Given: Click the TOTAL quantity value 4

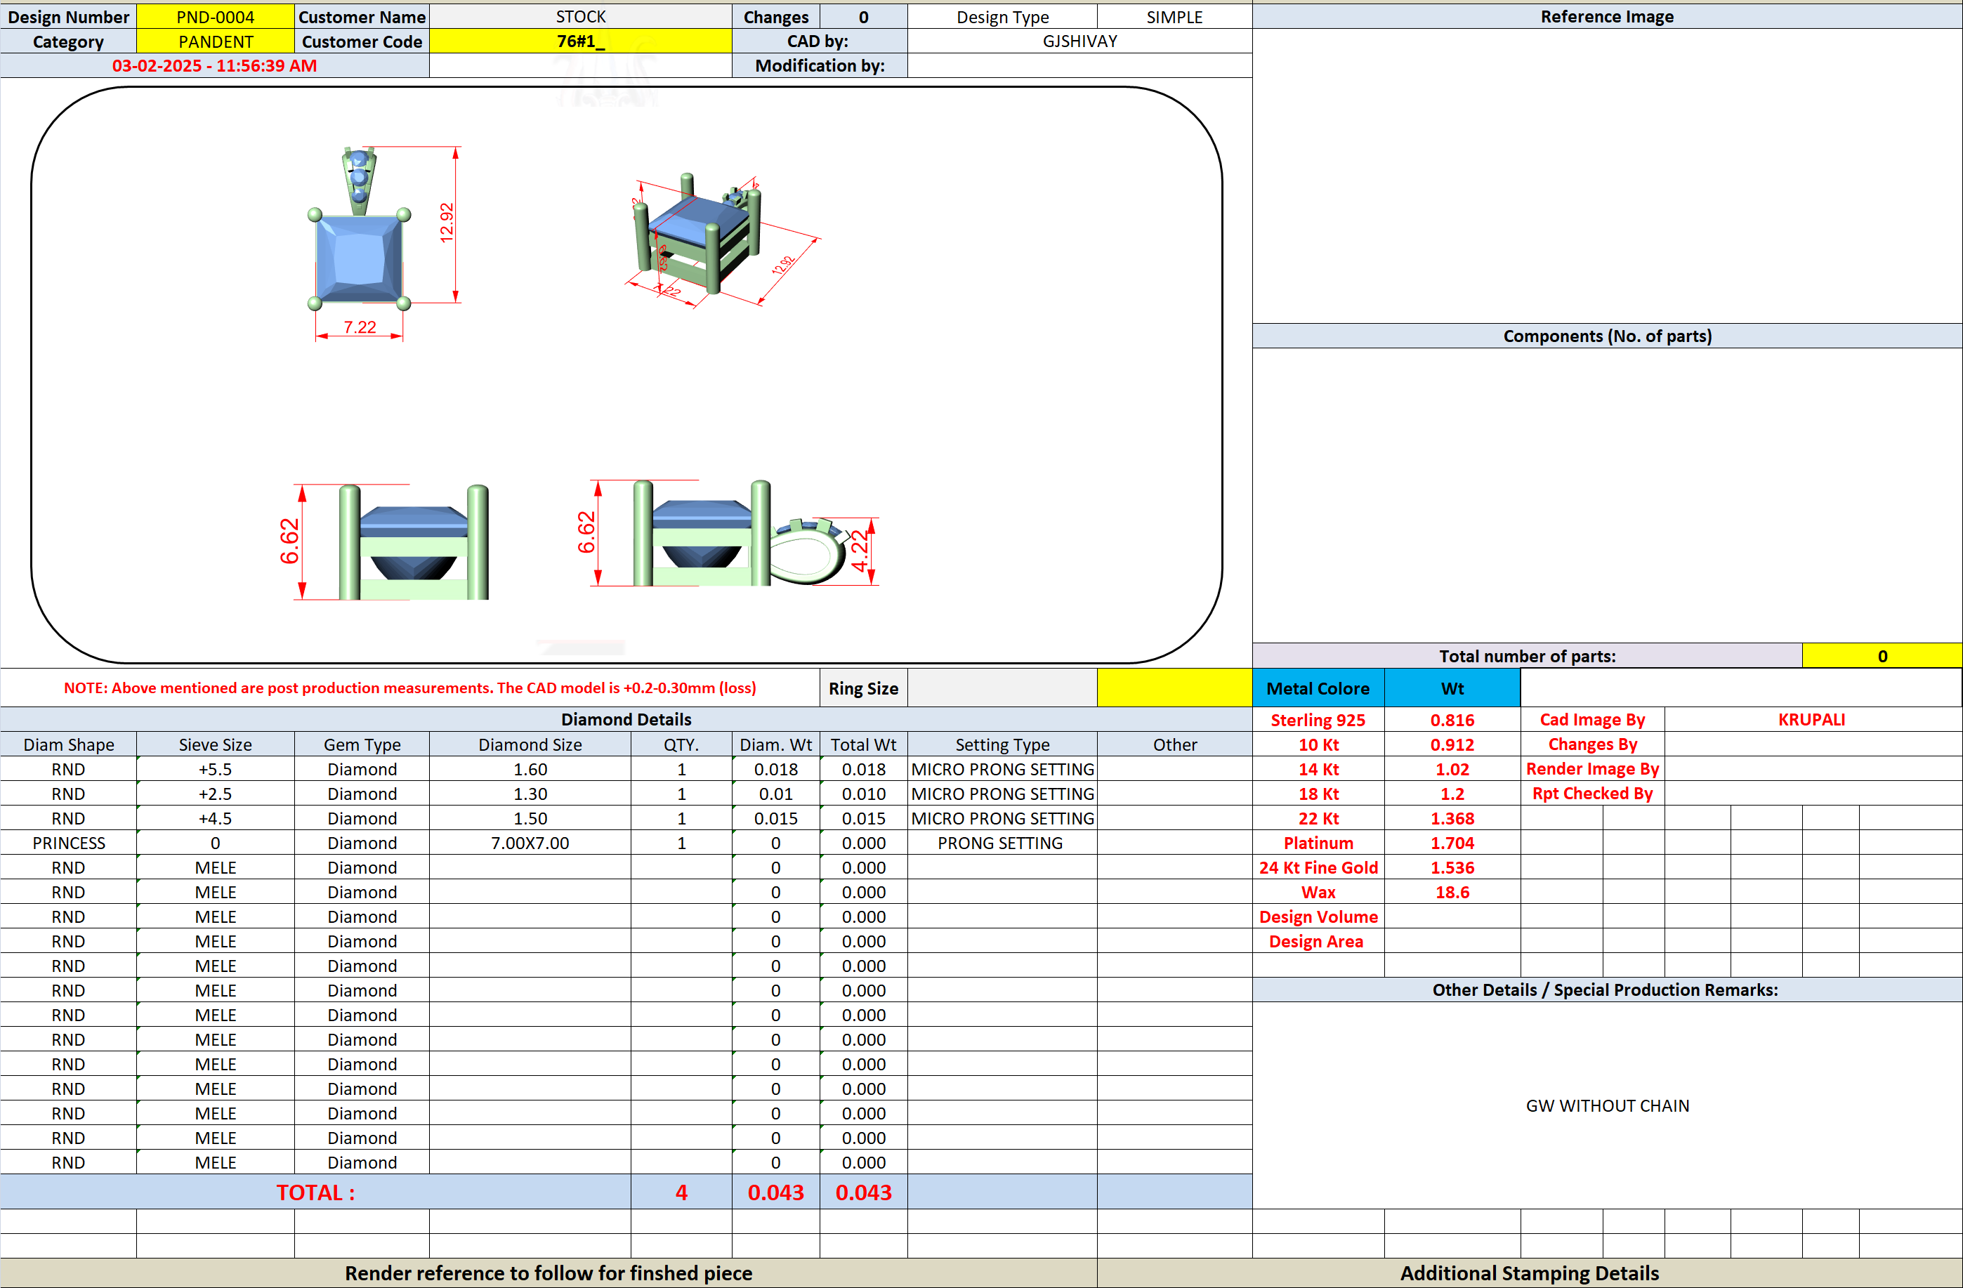Looking at the screenshot, I should click(x=681, y=1192).
